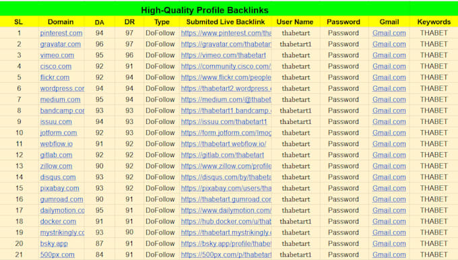Open the https://www.dailymotion.com backlink
The height and width of the screenshot is (260, 458).
point(226,211)
